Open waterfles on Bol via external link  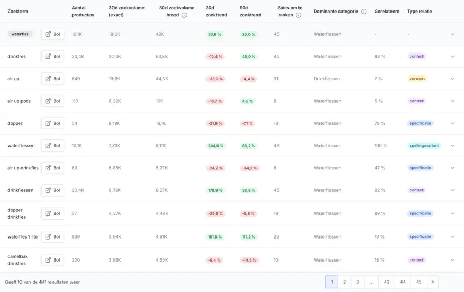pos(53,34)
